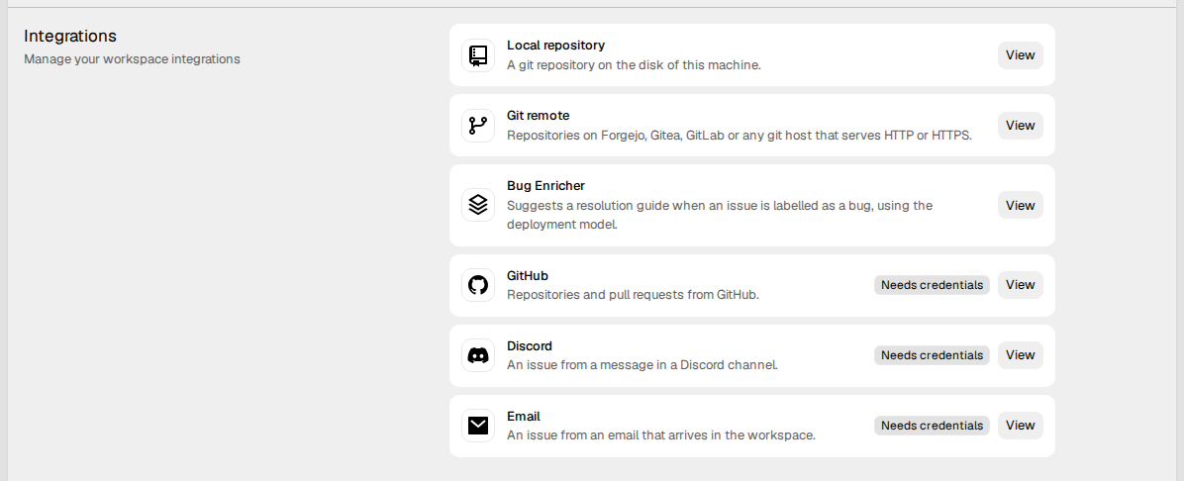The height and width of the screenshot is (481, 1184).
Task: Click Email's Needs credentials badge
Action: coord(932,426)
